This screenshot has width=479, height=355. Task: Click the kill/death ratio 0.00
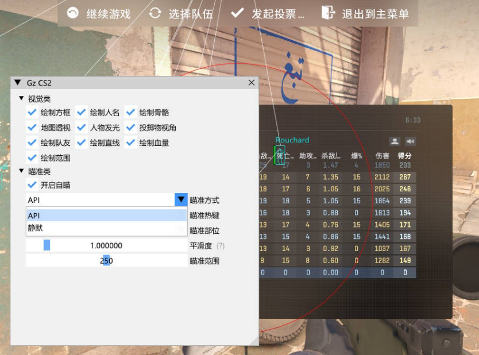(x=331, y=272)
